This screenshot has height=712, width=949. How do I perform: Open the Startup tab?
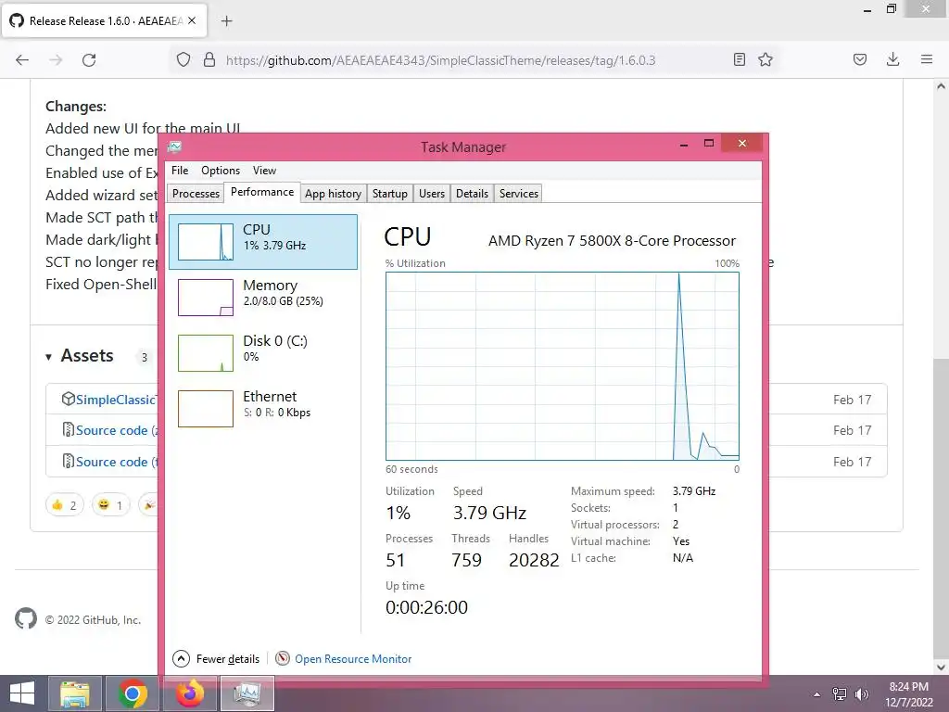(390, 193)
